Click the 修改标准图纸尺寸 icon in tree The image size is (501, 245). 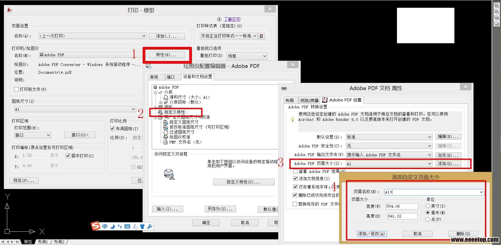tap(166, 127)
